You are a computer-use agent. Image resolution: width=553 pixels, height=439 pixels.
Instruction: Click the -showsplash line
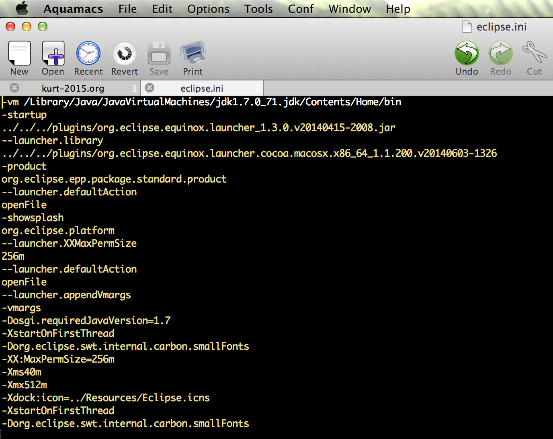point(33,217)
